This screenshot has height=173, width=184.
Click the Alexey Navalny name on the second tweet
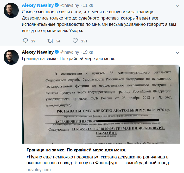coord(37,52)
